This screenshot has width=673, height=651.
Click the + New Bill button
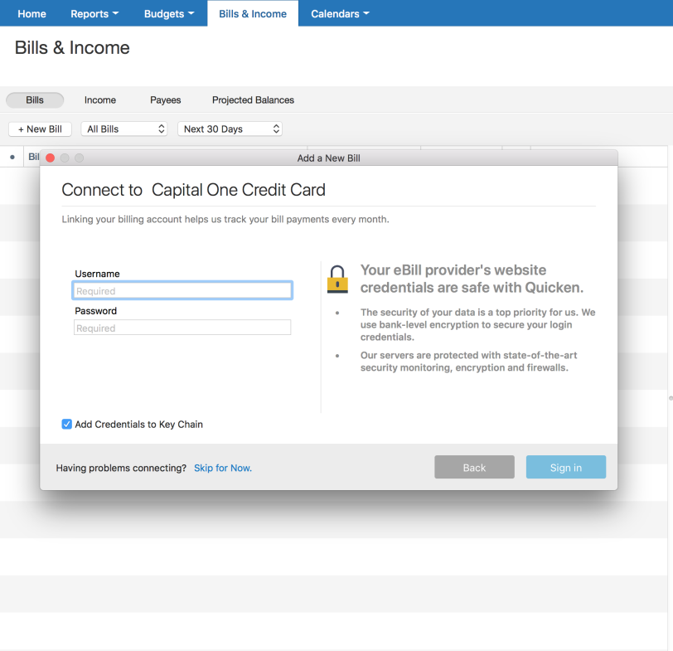point(41,129)
